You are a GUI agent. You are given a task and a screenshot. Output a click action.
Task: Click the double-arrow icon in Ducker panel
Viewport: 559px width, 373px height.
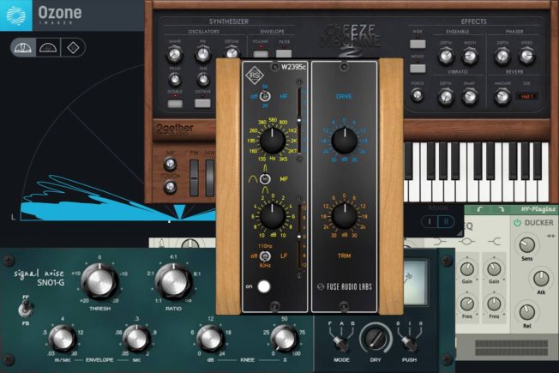point(550,236)
